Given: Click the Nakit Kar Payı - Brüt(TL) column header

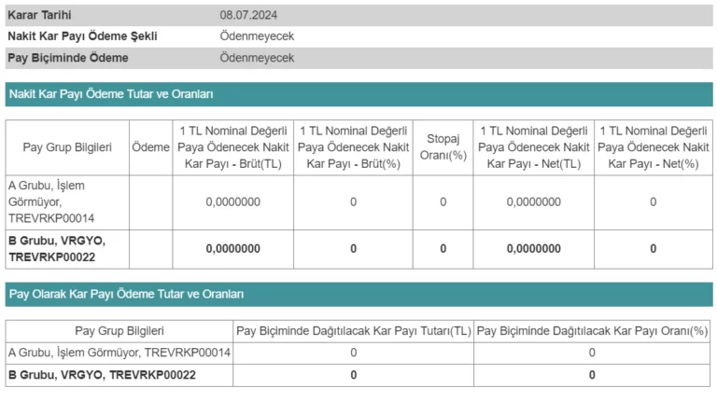Looking at the screenshot, I should point(232,147).
